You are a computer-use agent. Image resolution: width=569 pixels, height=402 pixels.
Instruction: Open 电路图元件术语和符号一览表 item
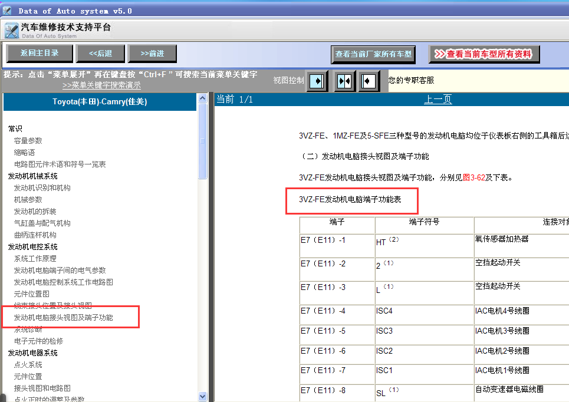[x=60, y=164]
